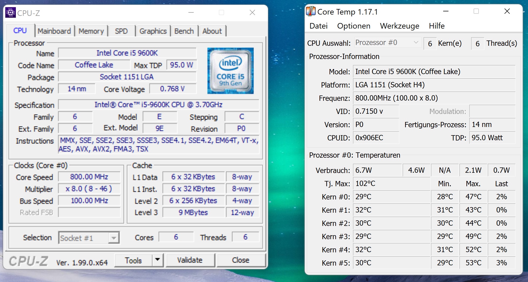This screenshot has width=528, height=282.
Task: Click the Kern #5 load value 3%
Action: (x=502, y=263)
